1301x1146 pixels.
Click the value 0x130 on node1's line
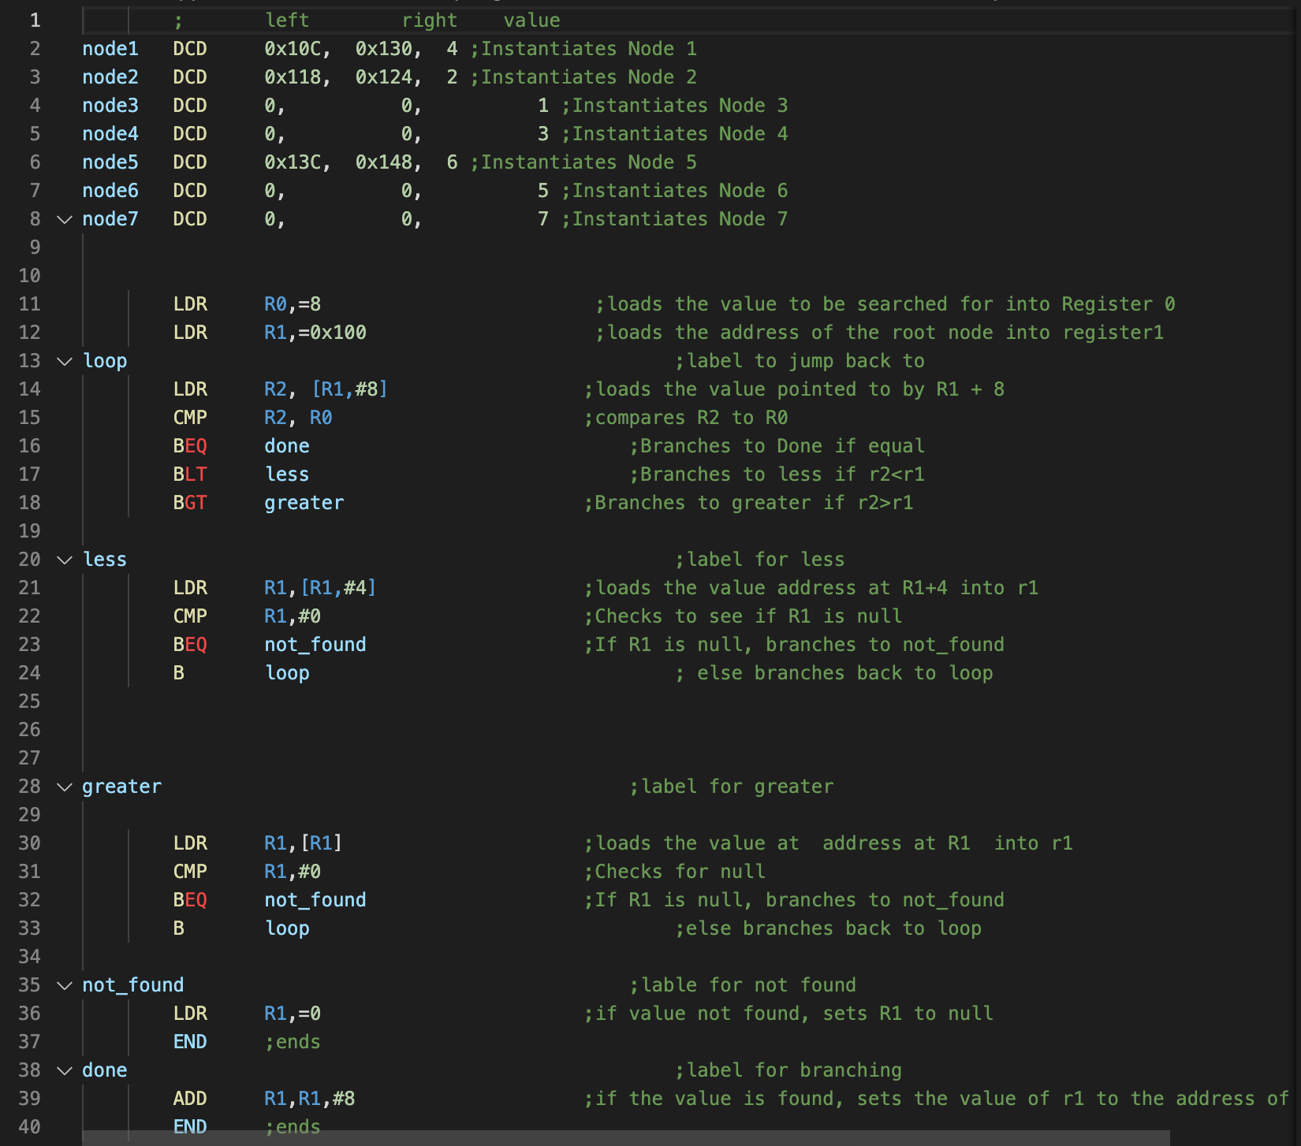click(x=384, y=49)
